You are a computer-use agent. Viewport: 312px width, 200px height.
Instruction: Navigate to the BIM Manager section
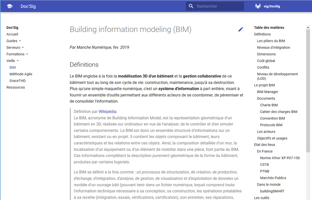pyautogui.click(x=267, y=92)
